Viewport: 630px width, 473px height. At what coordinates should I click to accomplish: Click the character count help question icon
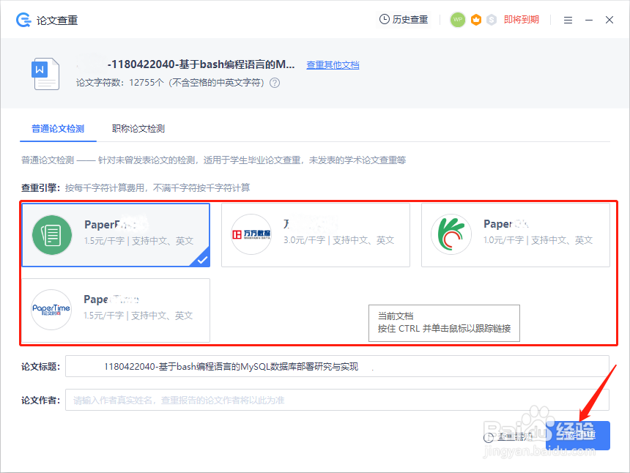coord(275,83)
